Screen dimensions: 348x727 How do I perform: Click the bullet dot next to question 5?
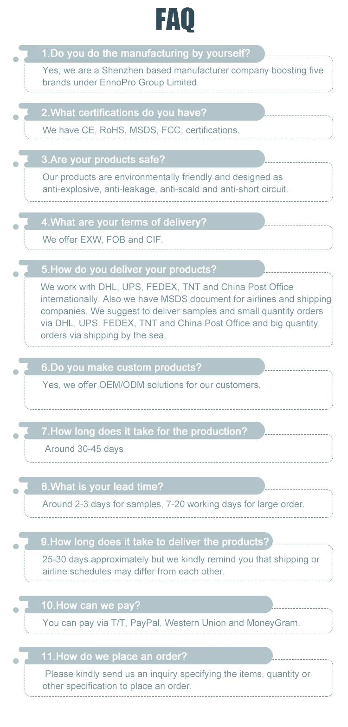coord(16,275)
